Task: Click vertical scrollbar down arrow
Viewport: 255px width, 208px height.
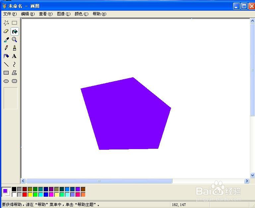Action: (252, 175)
